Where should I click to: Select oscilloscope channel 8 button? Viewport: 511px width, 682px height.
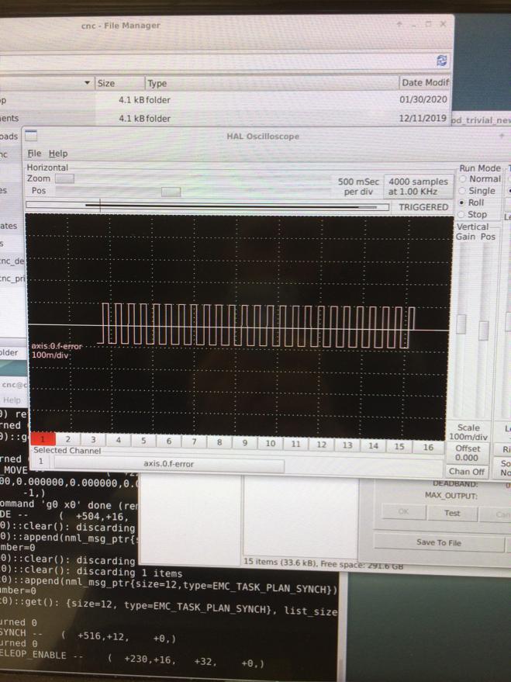point(219,442)
